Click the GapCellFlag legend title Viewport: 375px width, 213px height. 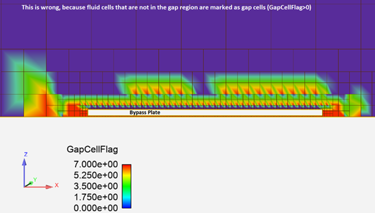tap(92, 150)
